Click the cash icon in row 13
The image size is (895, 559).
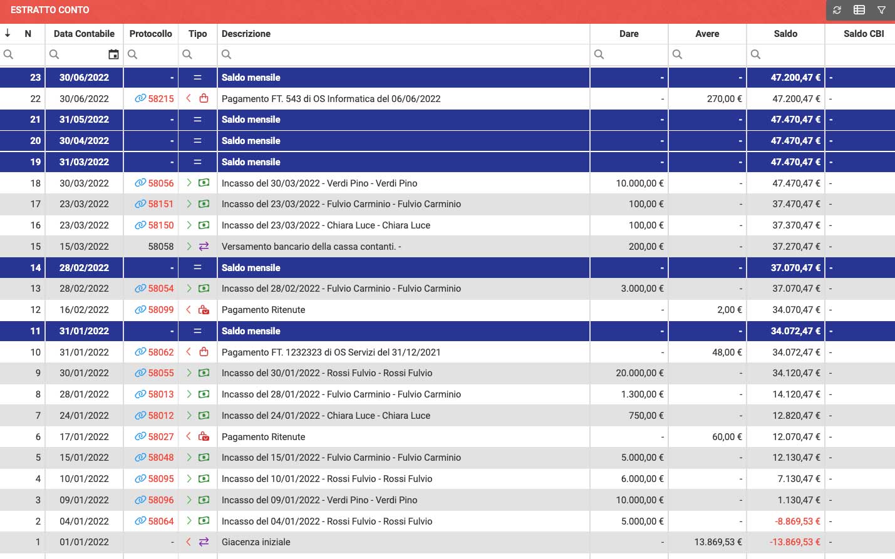tap(204, 289)
